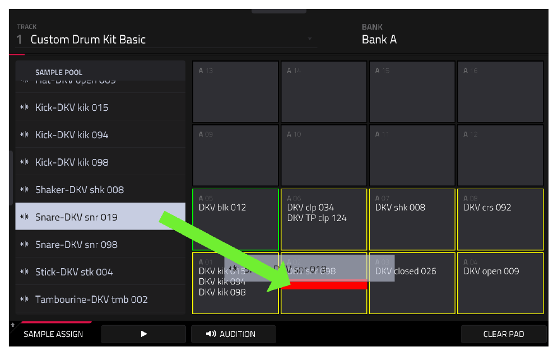Select the Custom Drum Kit Basic track field
The width and height of the screenshot is (558, 356).
click(166, 39)
